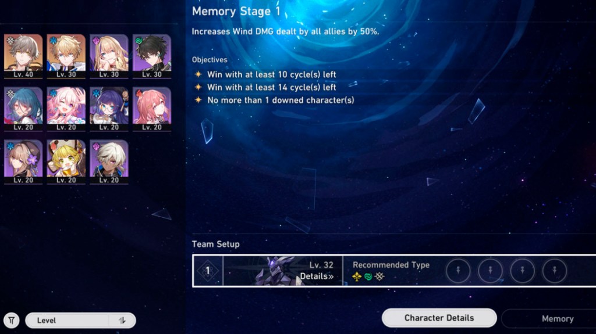596x334 pixels.
Task: Click the Physical recommended type icon
Action: pyautogui.click(x=379, y=276)
